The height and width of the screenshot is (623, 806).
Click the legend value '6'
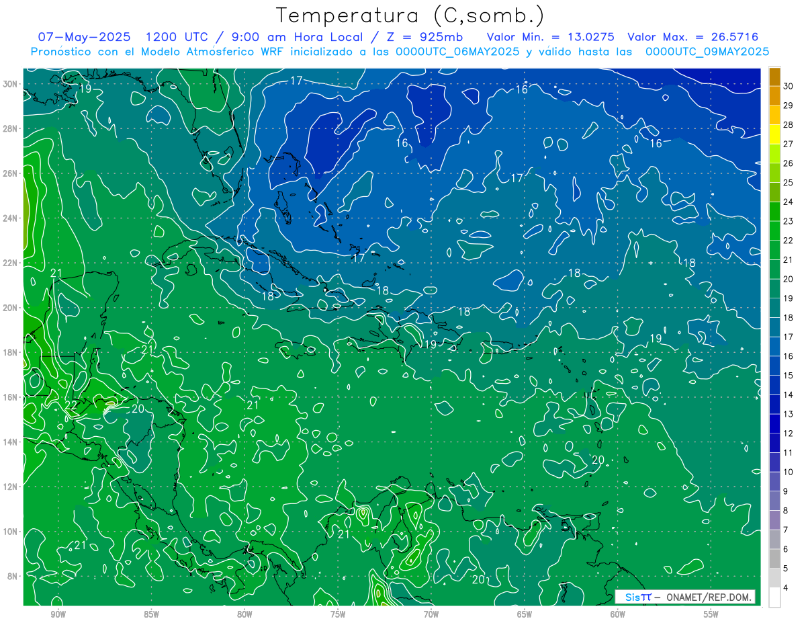pyautogui.click(x=786, y=549)
